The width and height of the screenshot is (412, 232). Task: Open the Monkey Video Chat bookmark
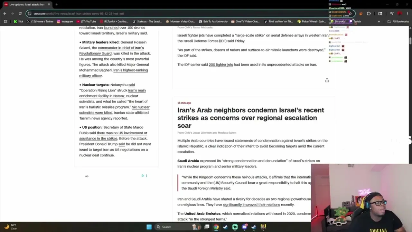pyautogui.click(x=180, y=22)
